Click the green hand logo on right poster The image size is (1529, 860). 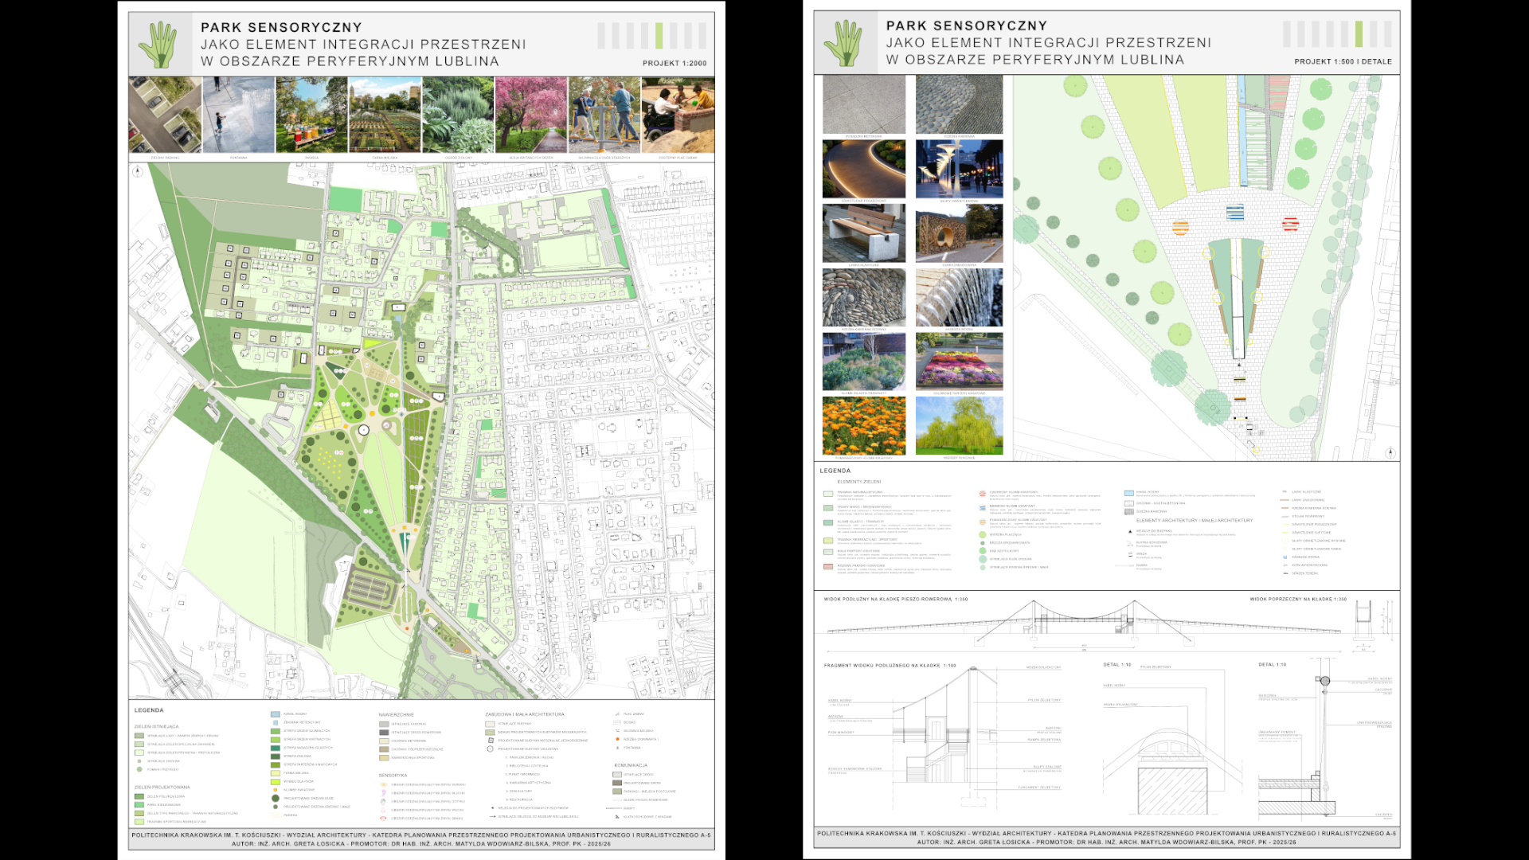[843, 43]
